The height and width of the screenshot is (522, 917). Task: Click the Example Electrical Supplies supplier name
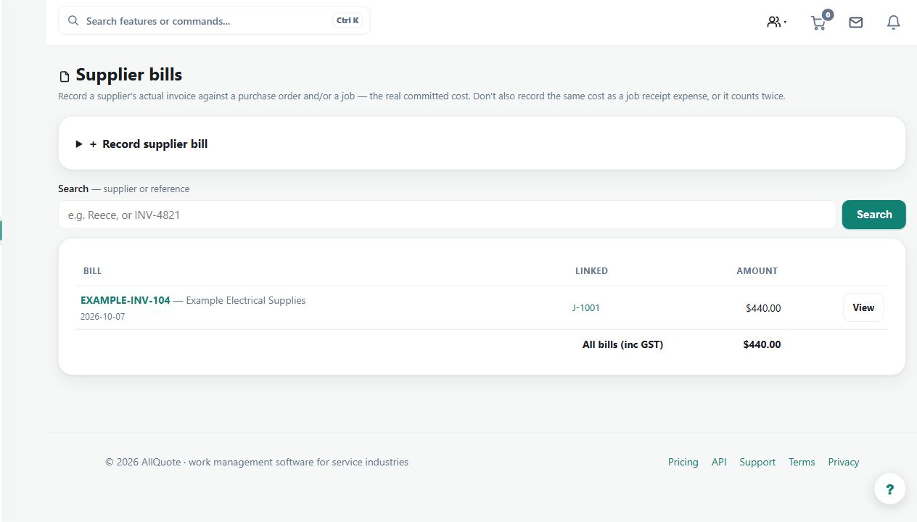click(246, 300)
